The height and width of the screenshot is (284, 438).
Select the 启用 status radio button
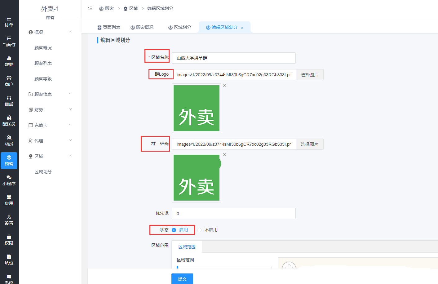(174, 230)
